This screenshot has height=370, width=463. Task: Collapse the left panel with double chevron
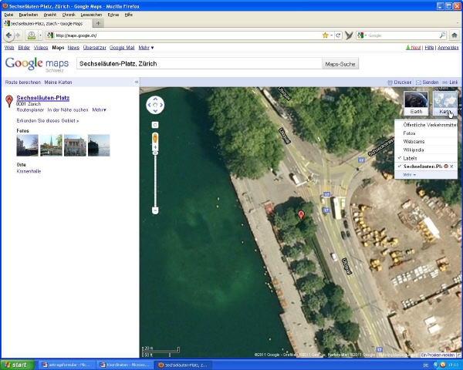click(x=137, y=82)
